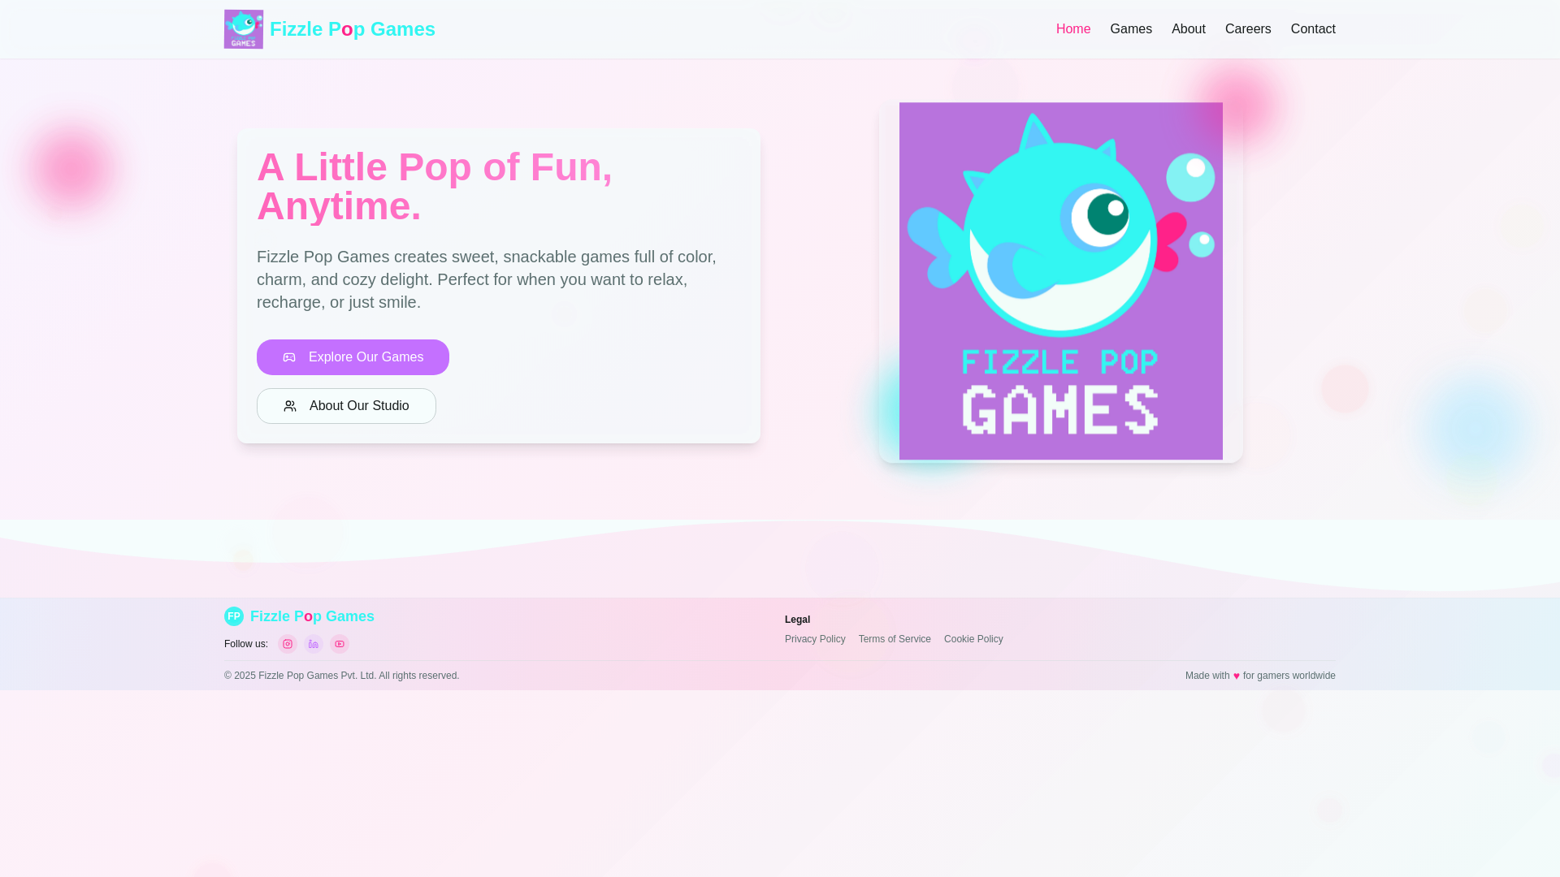
Task: Open the Cookie Policy link
Action: [973, 639]
